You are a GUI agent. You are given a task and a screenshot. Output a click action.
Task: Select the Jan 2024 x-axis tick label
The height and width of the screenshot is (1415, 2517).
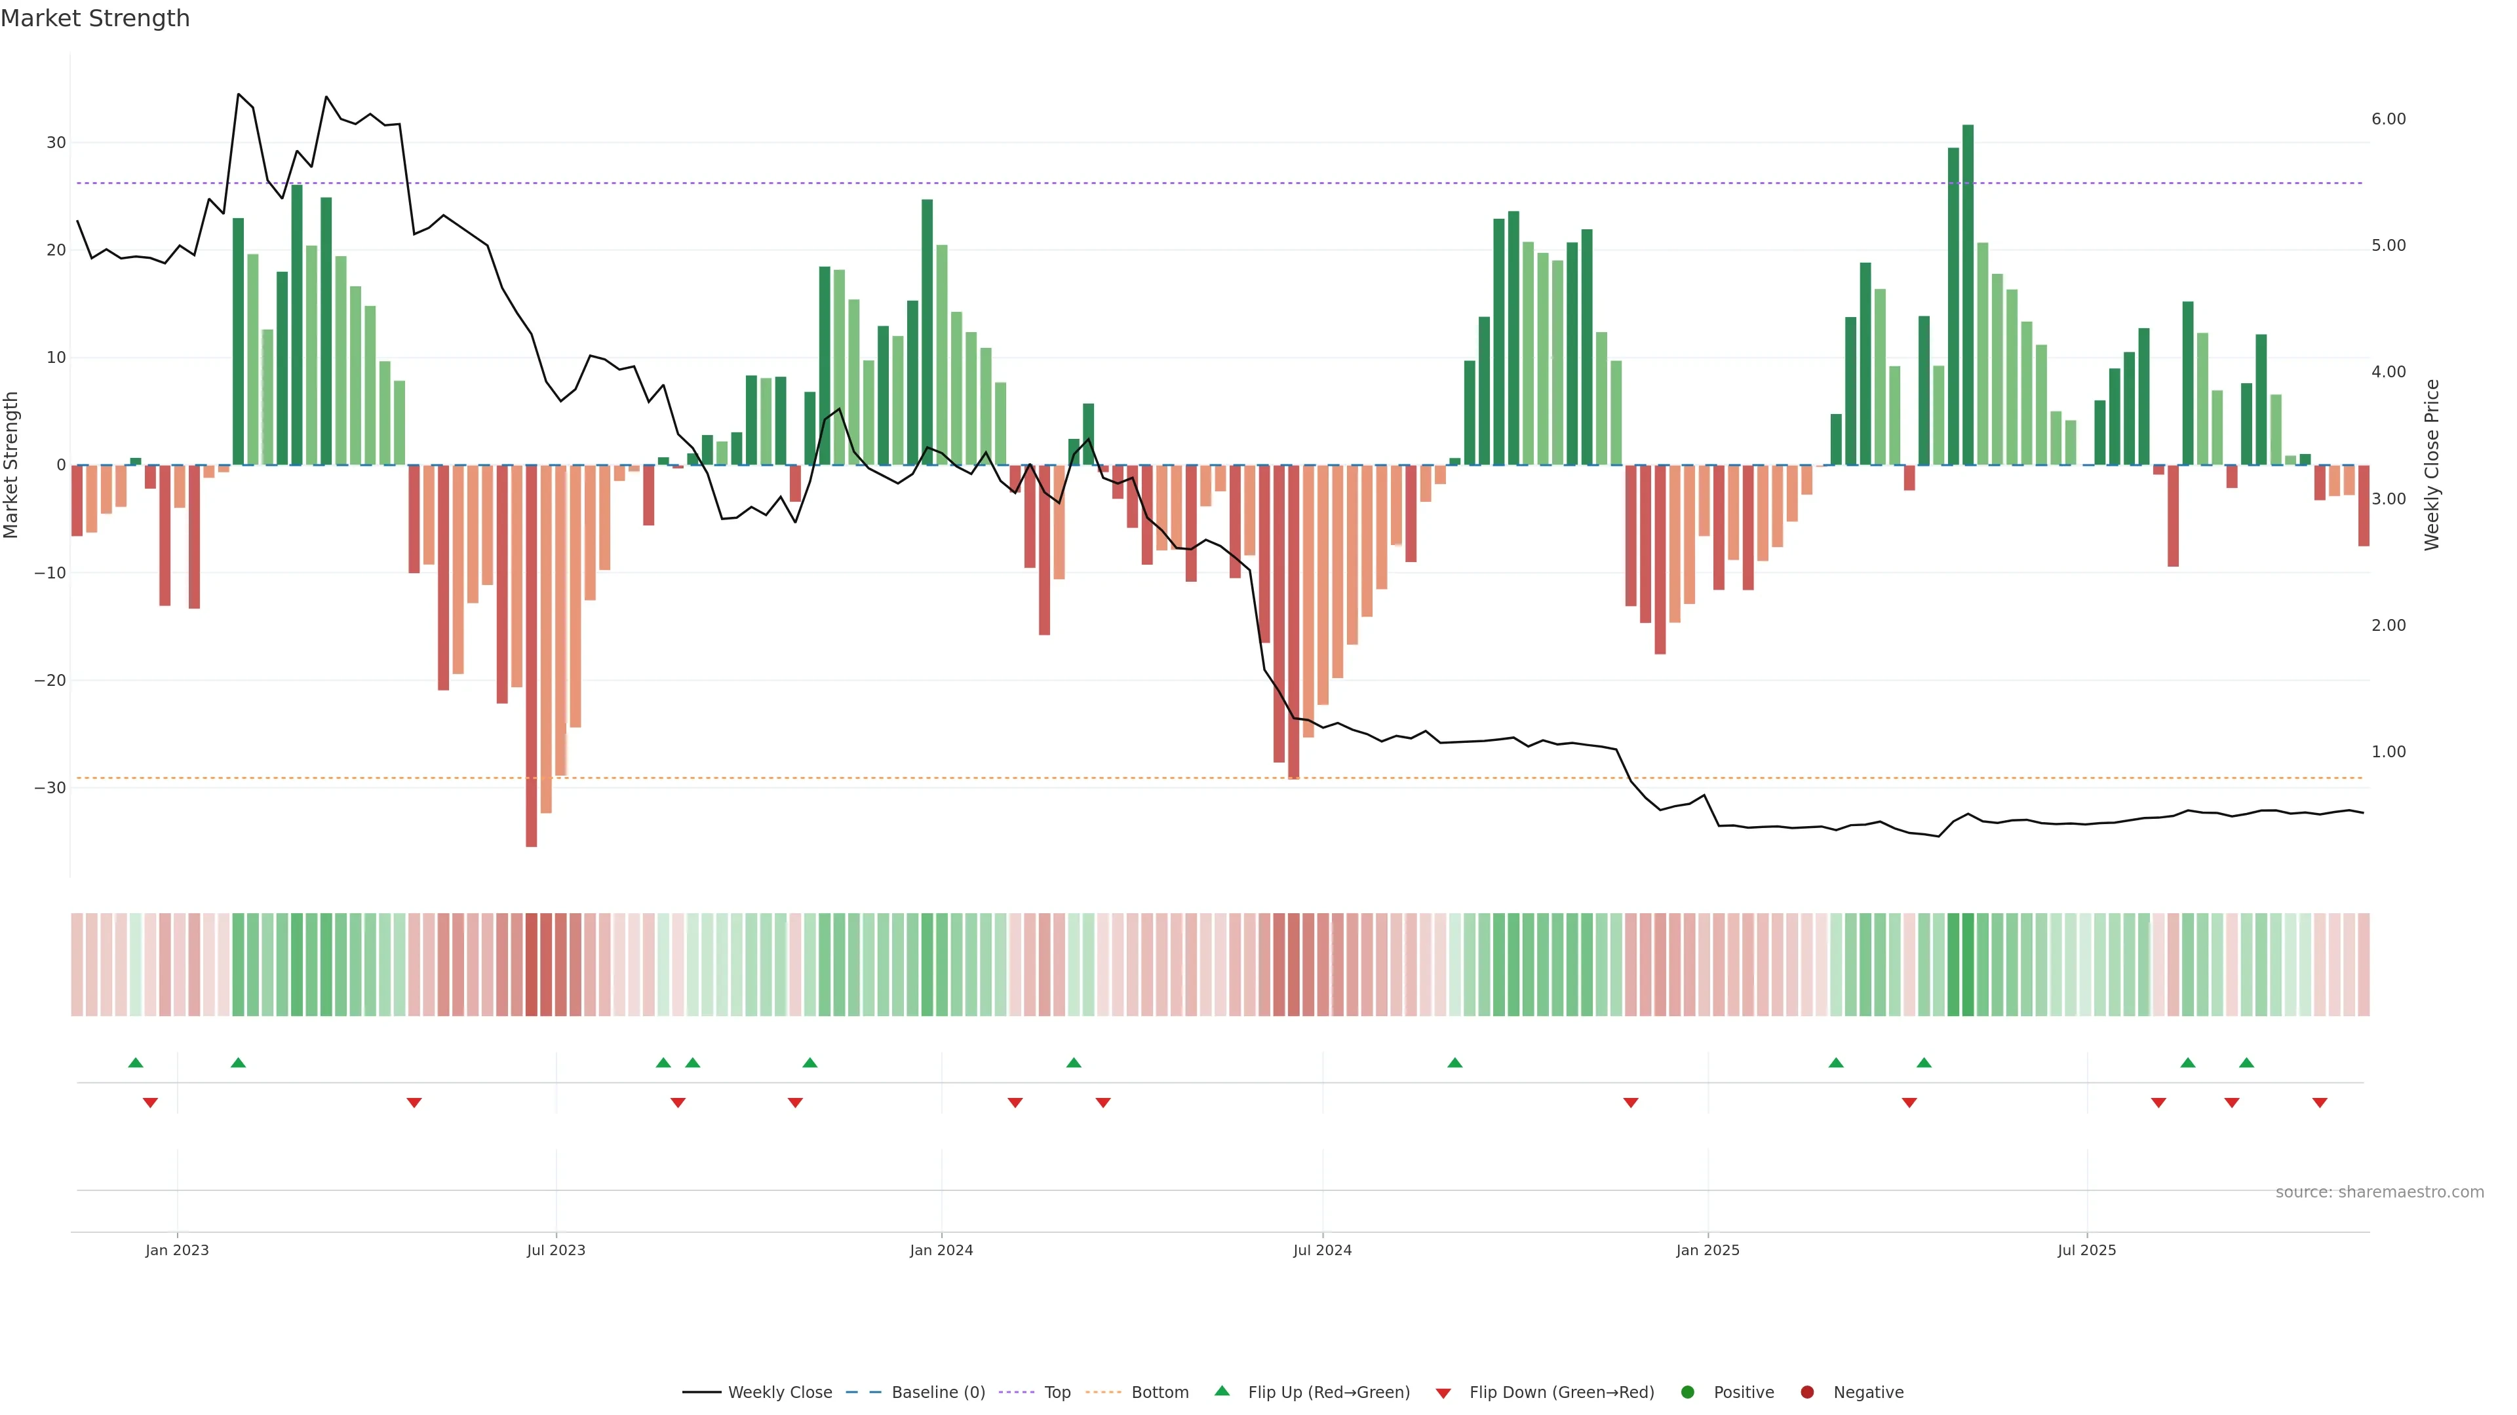[941, 1250]
